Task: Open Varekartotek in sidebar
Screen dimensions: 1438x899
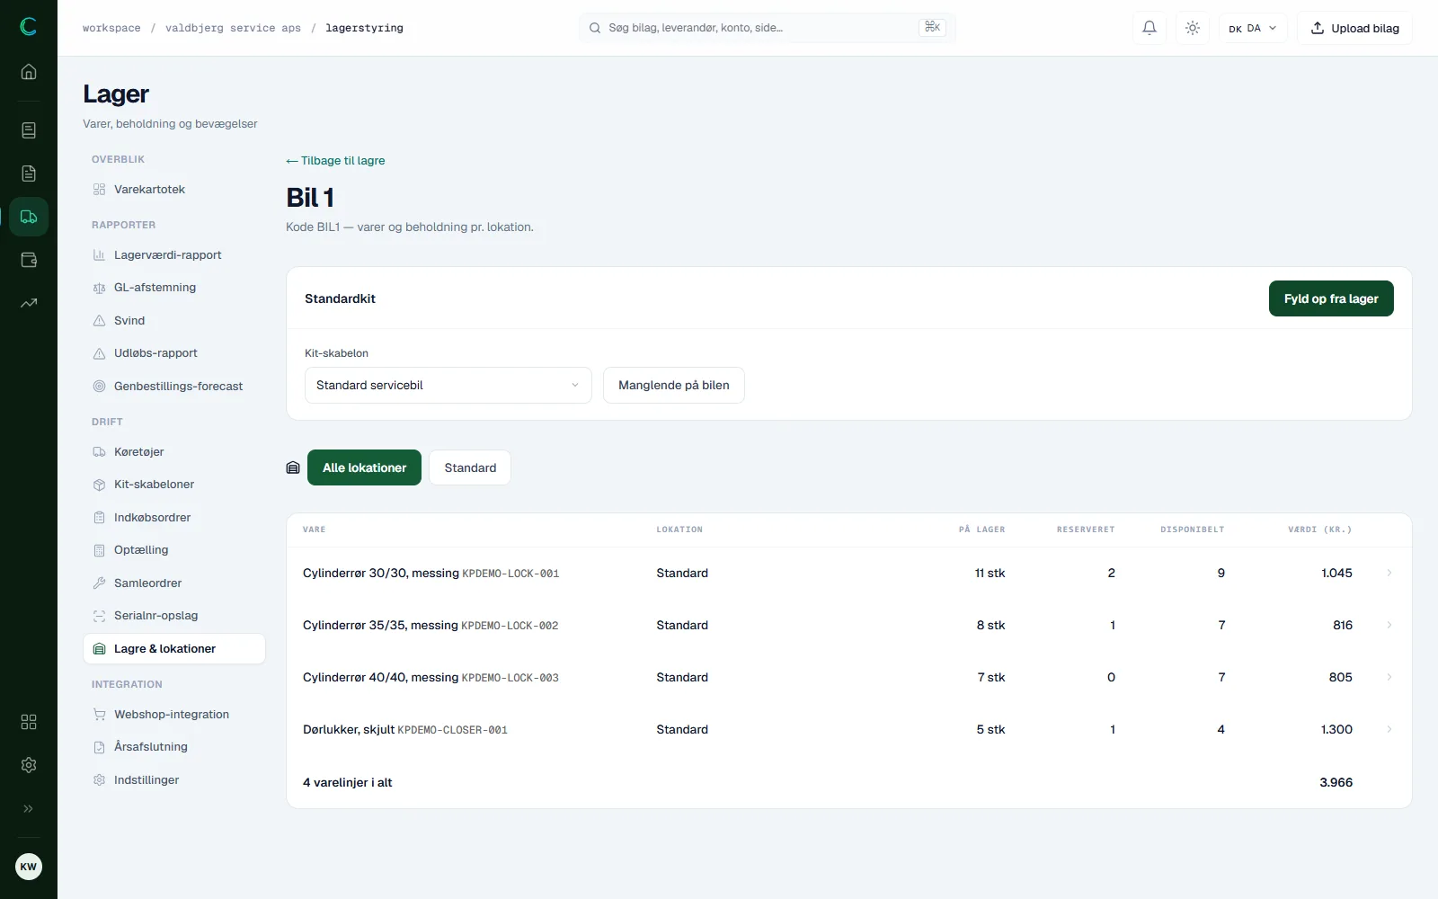Action: (x=174, y=190)
